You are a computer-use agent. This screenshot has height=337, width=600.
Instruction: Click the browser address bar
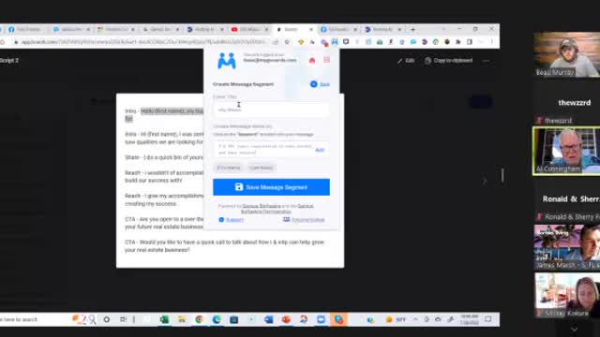point(143,41)
